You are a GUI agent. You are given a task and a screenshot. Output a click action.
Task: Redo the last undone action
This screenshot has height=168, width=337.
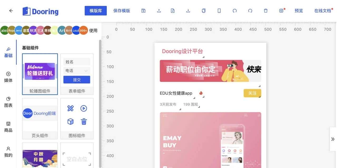click(250, 11)
